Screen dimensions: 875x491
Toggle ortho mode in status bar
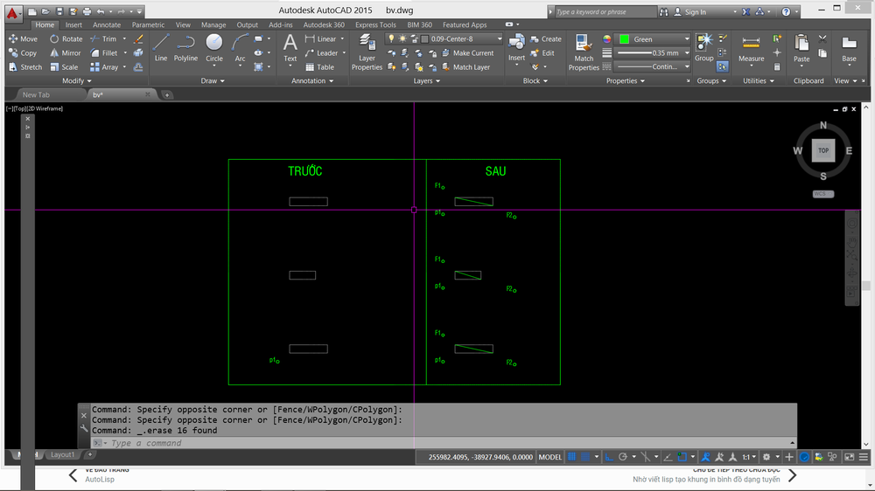pyautogui.click(x=609, y=457)
